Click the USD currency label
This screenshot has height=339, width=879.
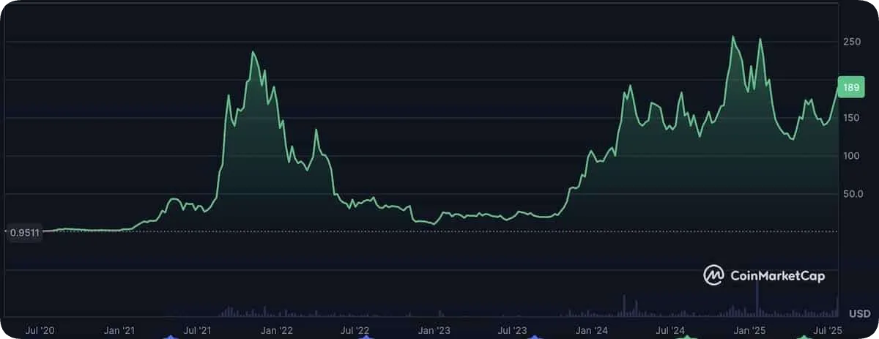[859, 313]
